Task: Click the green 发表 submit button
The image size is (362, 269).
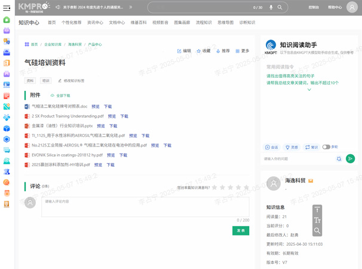Action: [x=241, y=230]
